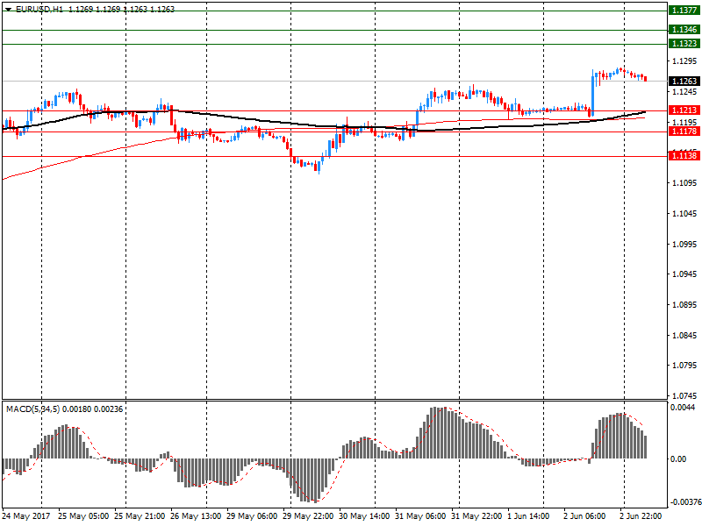Click the MACD zero level 0.00 label
This screenshot has height=526, width=702.
(x=678, y=458)
